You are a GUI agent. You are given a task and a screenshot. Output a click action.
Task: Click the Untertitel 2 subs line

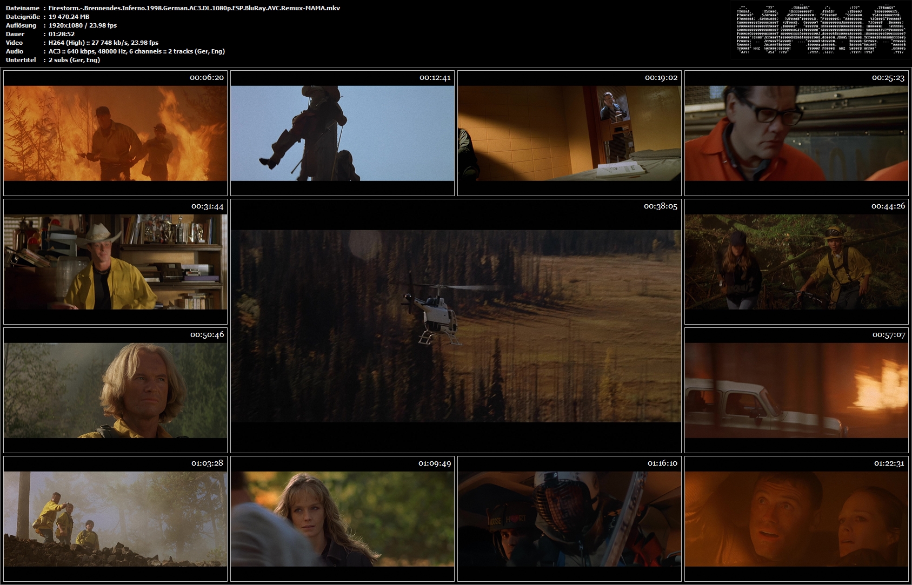click(74, 60)
